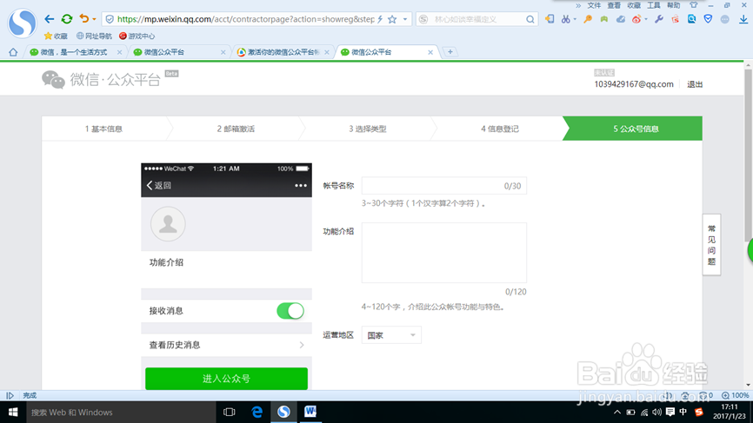Open a new tab with plus button
The height and width of the screenshot is (423, 753).
click(x=450, y=52)
